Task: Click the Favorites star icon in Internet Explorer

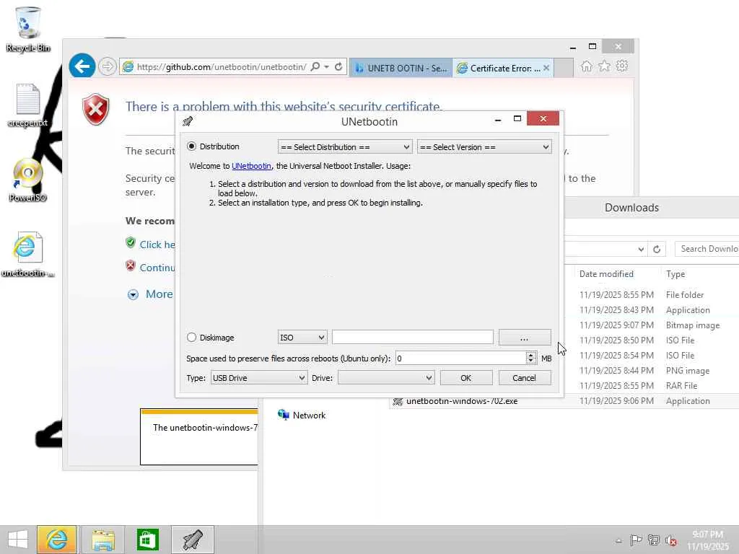Action: (x=604, y=66)
